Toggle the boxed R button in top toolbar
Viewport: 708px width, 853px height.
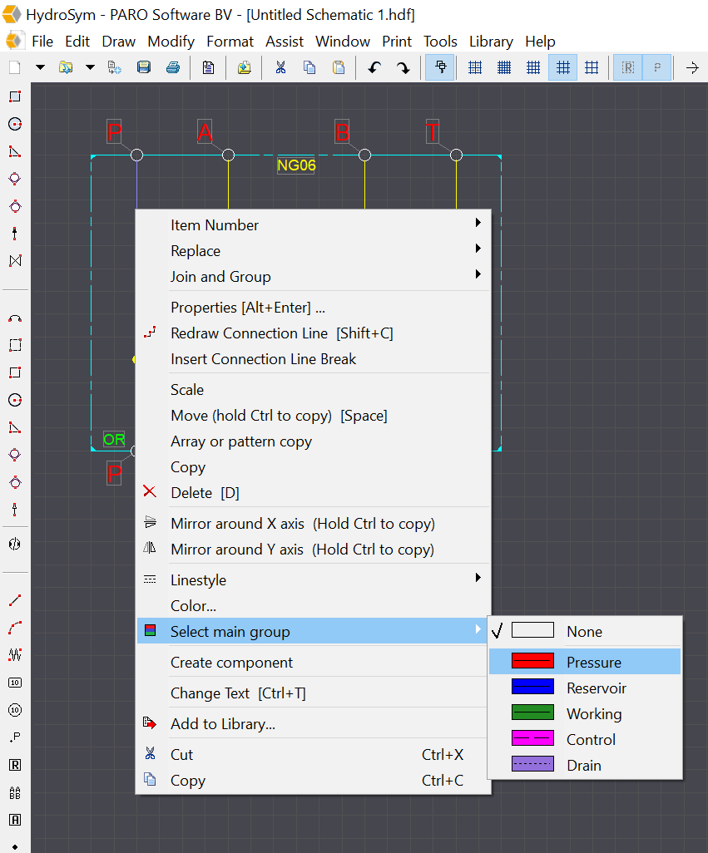point(628,67)
